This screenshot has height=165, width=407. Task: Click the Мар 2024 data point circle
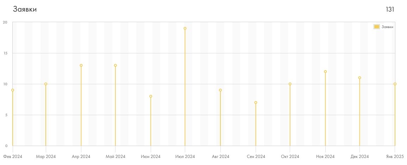point(46,84)
